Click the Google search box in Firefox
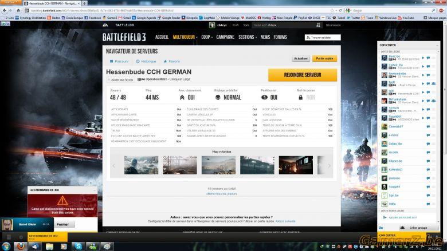Screen dimensions: 447x251 click(391, 10)
